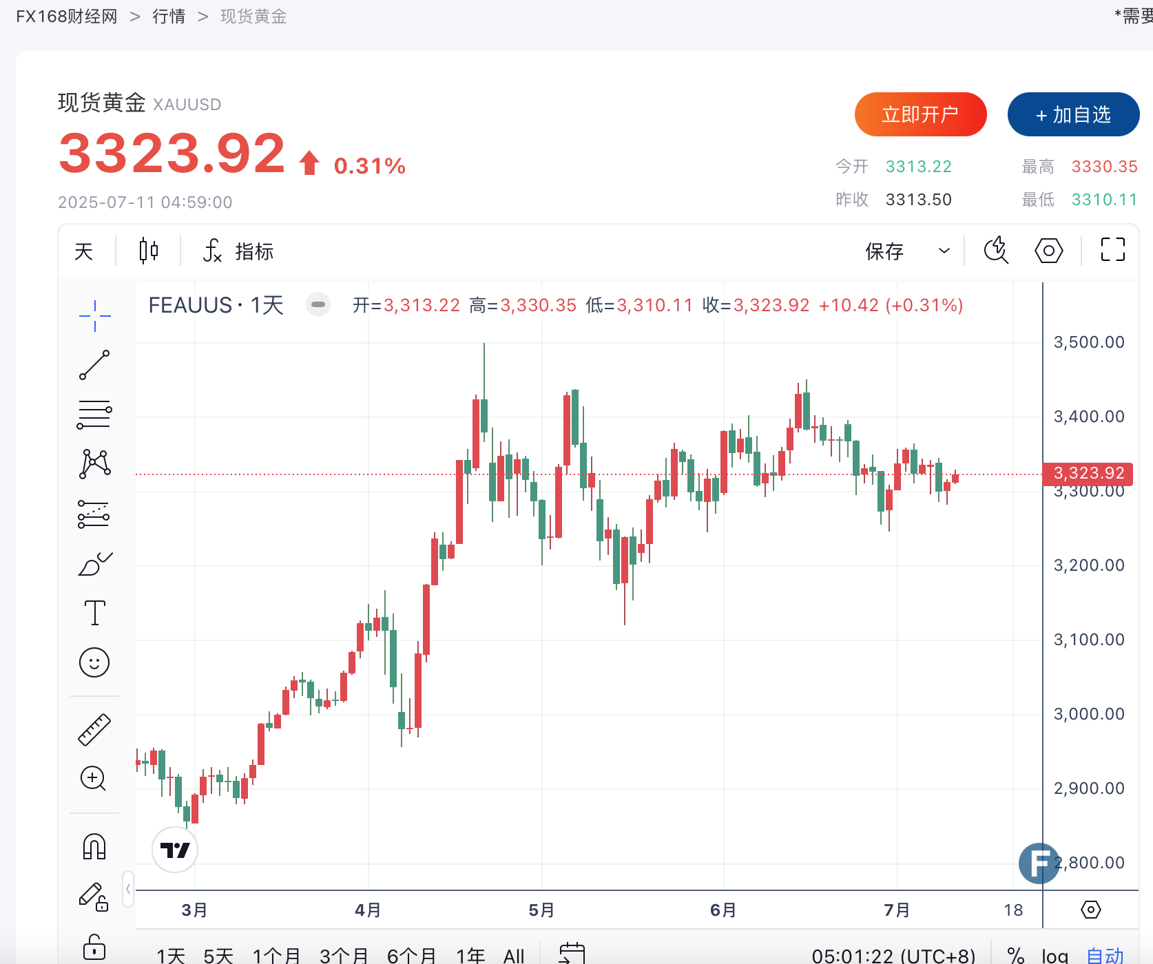Screen dimensions: 1153x964
Task: Switch range to 3个月 tab
Action: pyautogui.click(x=344, y=955)
